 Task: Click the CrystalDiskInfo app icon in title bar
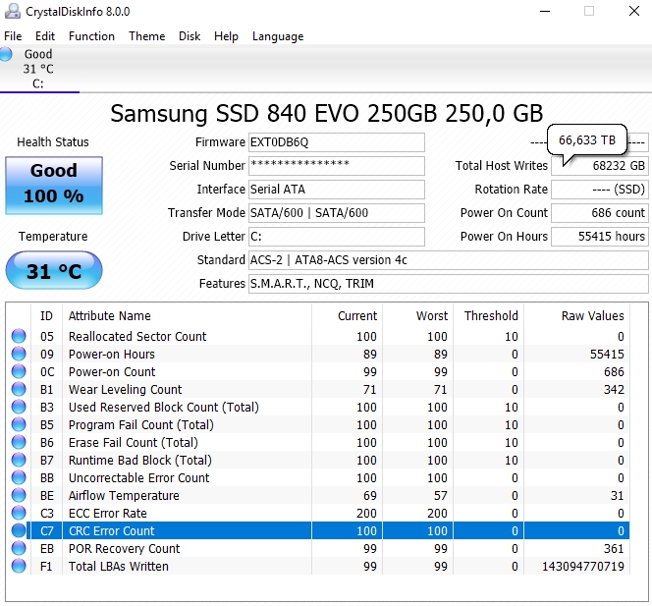tap(13, 11)
